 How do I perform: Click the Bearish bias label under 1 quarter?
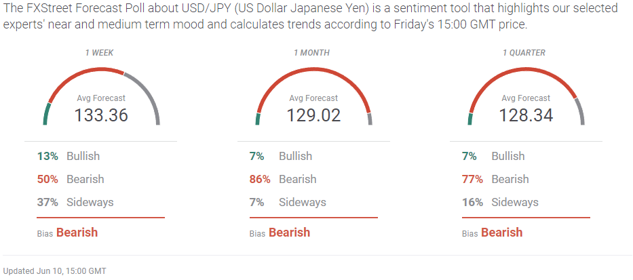502,233
